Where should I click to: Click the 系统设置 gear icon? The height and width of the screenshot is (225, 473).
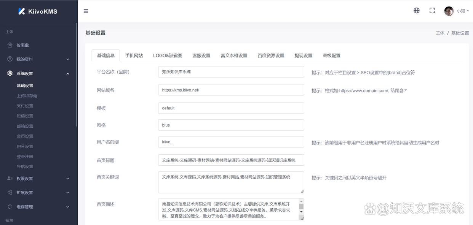pos(10,73)
